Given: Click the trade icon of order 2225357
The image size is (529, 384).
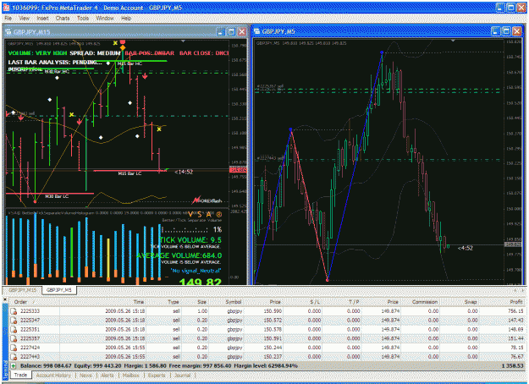Looking at the screenshot, I should [14, 338].
